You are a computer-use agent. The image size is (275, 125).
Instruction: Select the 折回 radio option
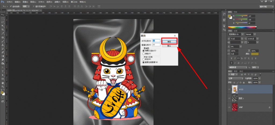pos(143,59)
